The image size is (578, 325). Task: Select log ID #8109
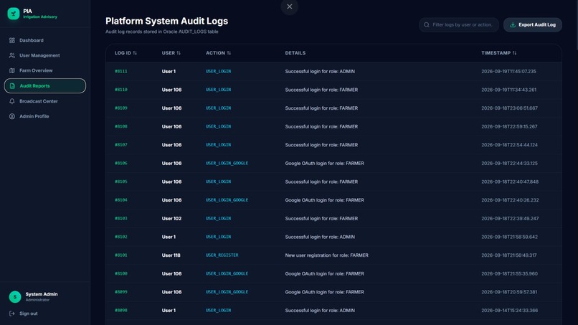pyautogui.click(x=121, y=108)
